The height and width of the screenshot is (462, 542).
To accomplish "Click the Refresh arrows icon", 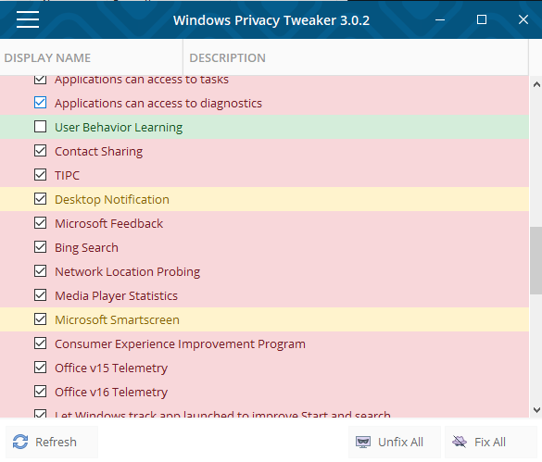I will point(20,442).
